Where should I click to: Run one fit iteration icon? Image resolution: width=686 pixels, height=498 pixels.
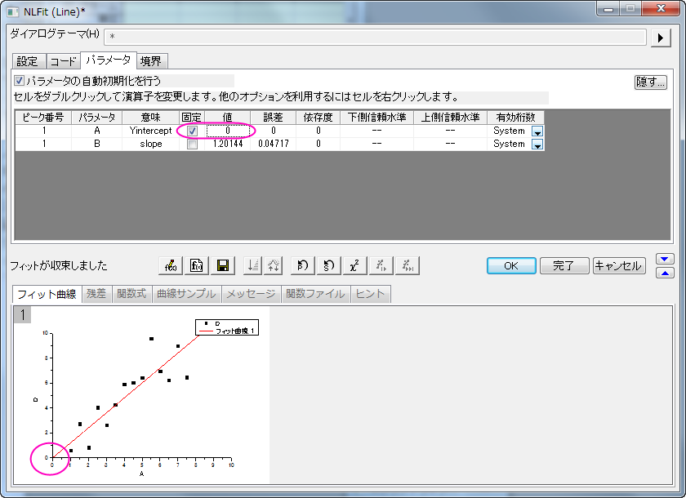tap(381, 265)
